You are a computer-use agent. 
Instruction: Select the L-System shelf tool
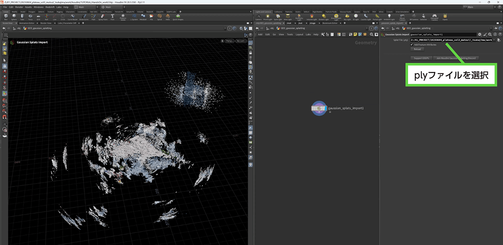(x=134, y=17)
